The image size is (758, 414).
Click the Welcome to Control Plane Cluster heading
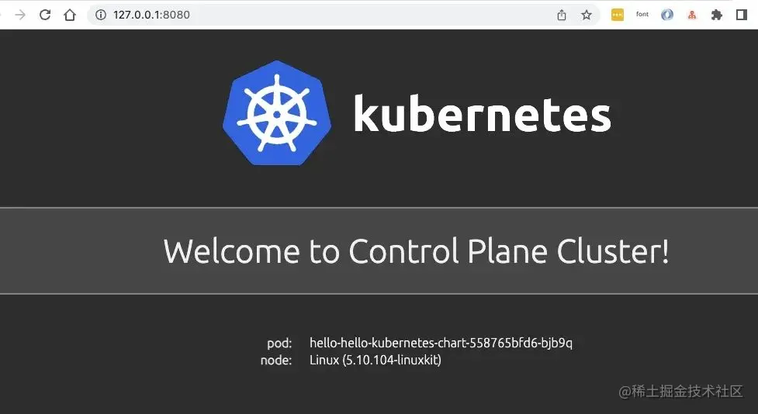tap(416, 250)
